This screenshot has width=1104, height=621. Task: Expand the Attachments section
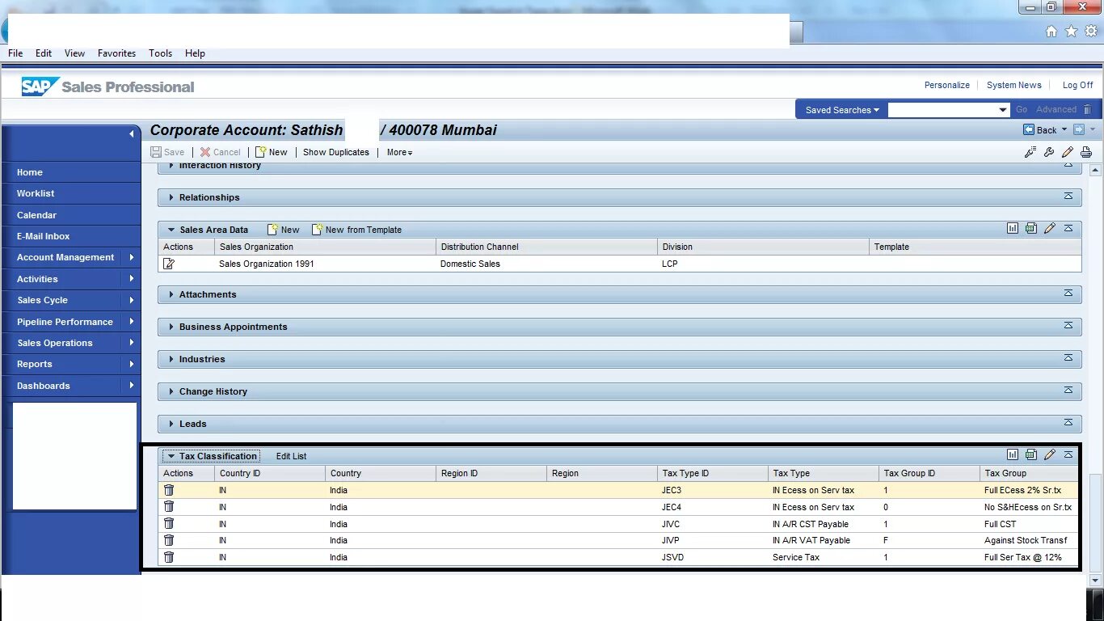coord(171,294)
